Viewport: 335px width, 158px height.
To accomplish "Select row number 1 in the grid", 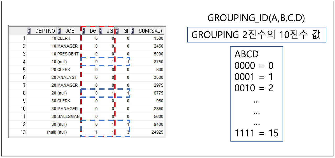I will pos(24,38).
